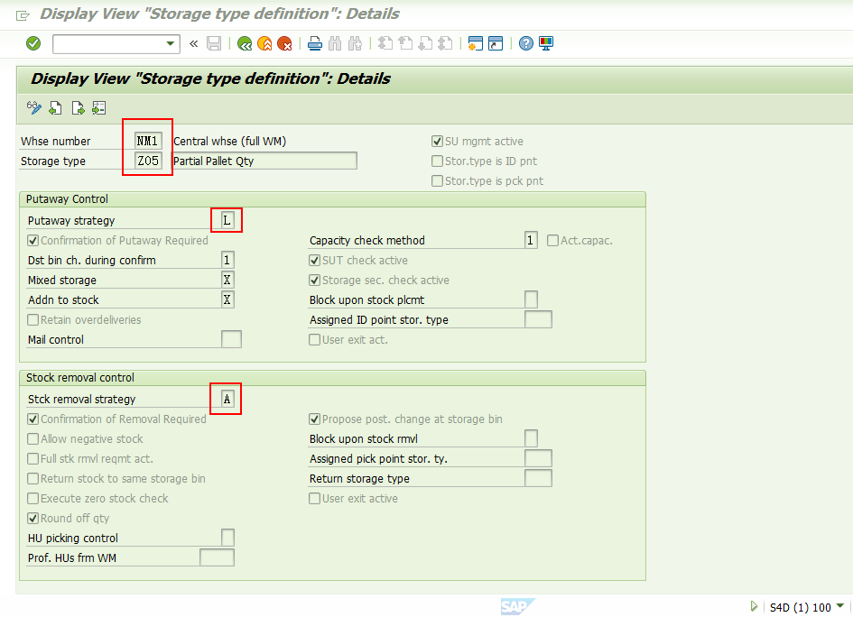Click the green Back arrow icon

245,43
